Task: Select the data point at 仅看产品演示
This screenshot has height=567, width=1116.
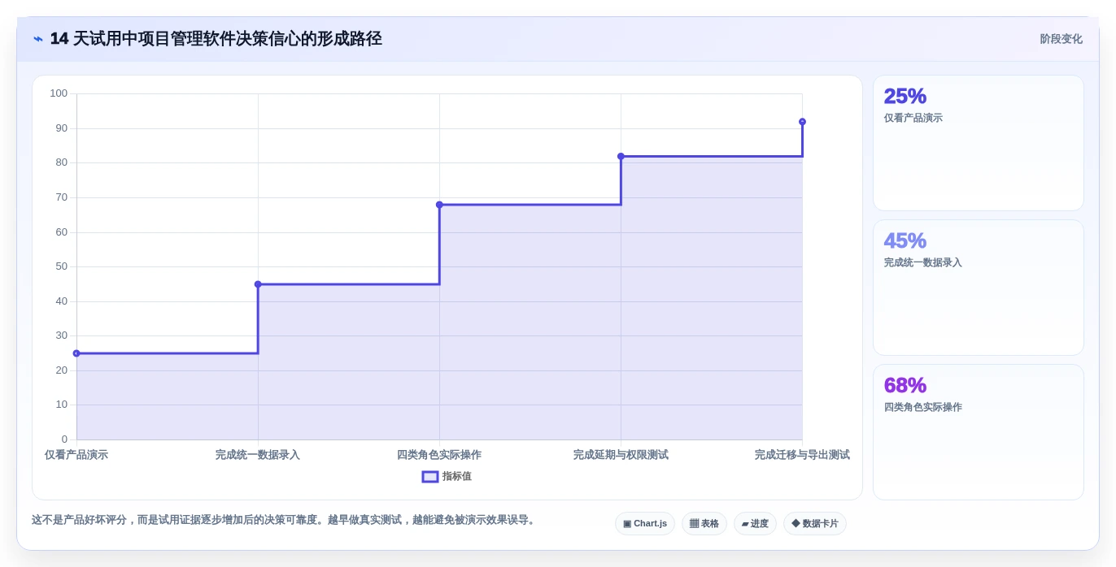Action: (x=76, y=353)
